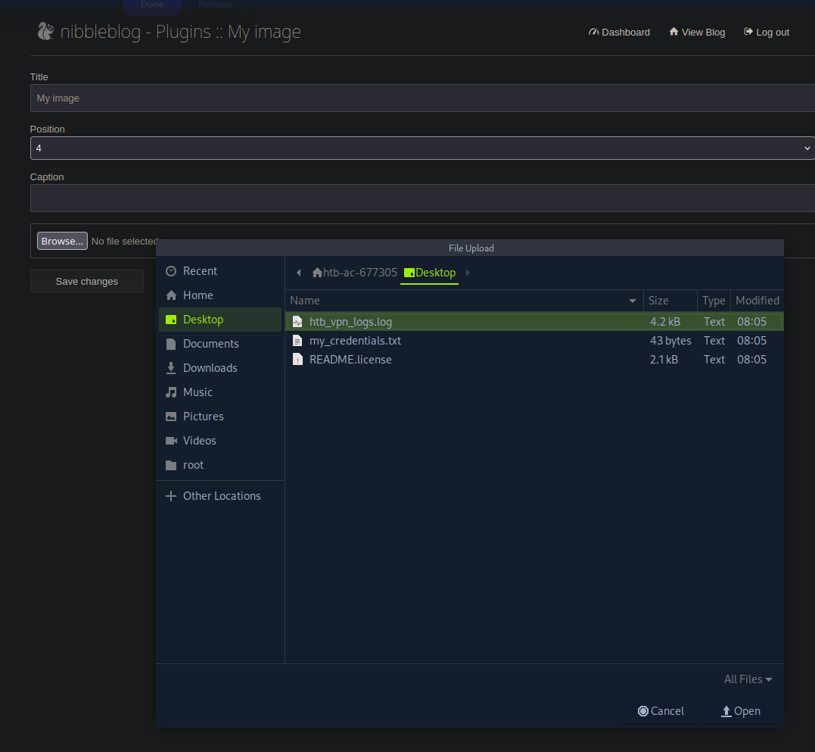This screenshot has width=815, height=752.
Task: Click the Recent clock icon in sidebar
Action: (x=171, y=271)
